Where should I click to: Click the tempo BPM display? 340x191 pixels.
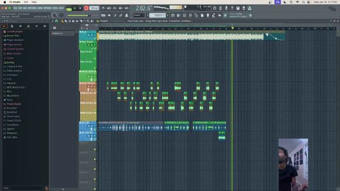pyautogui.click(x=94, y=8)
